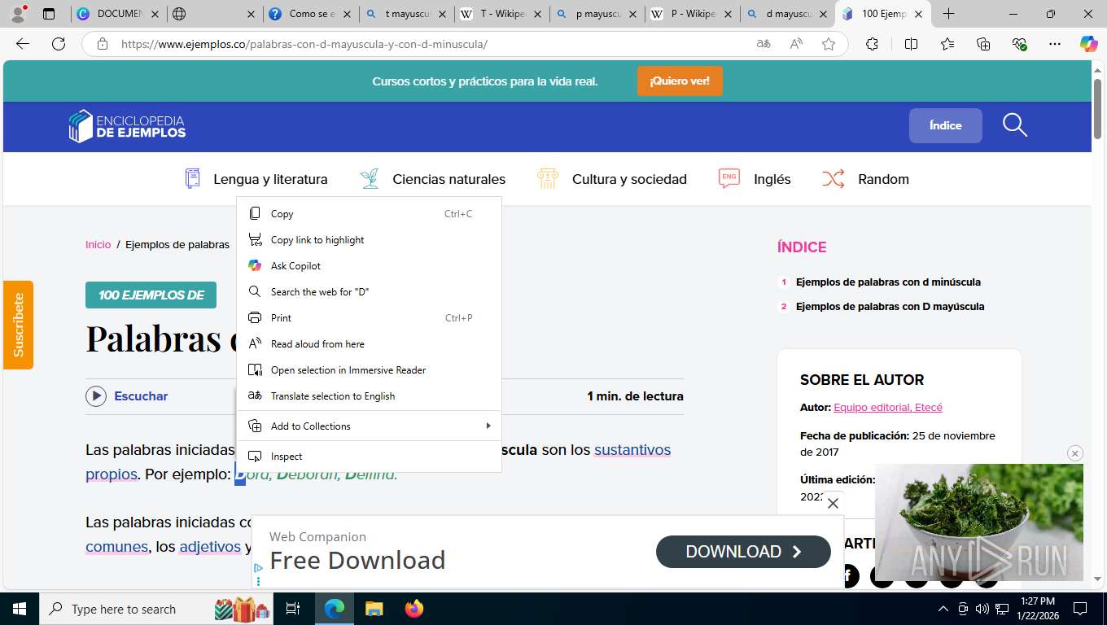Open the Suscríbete side tab
Image resolution: width=1107 pixels, height=625 pixels.
click(18, 325)
